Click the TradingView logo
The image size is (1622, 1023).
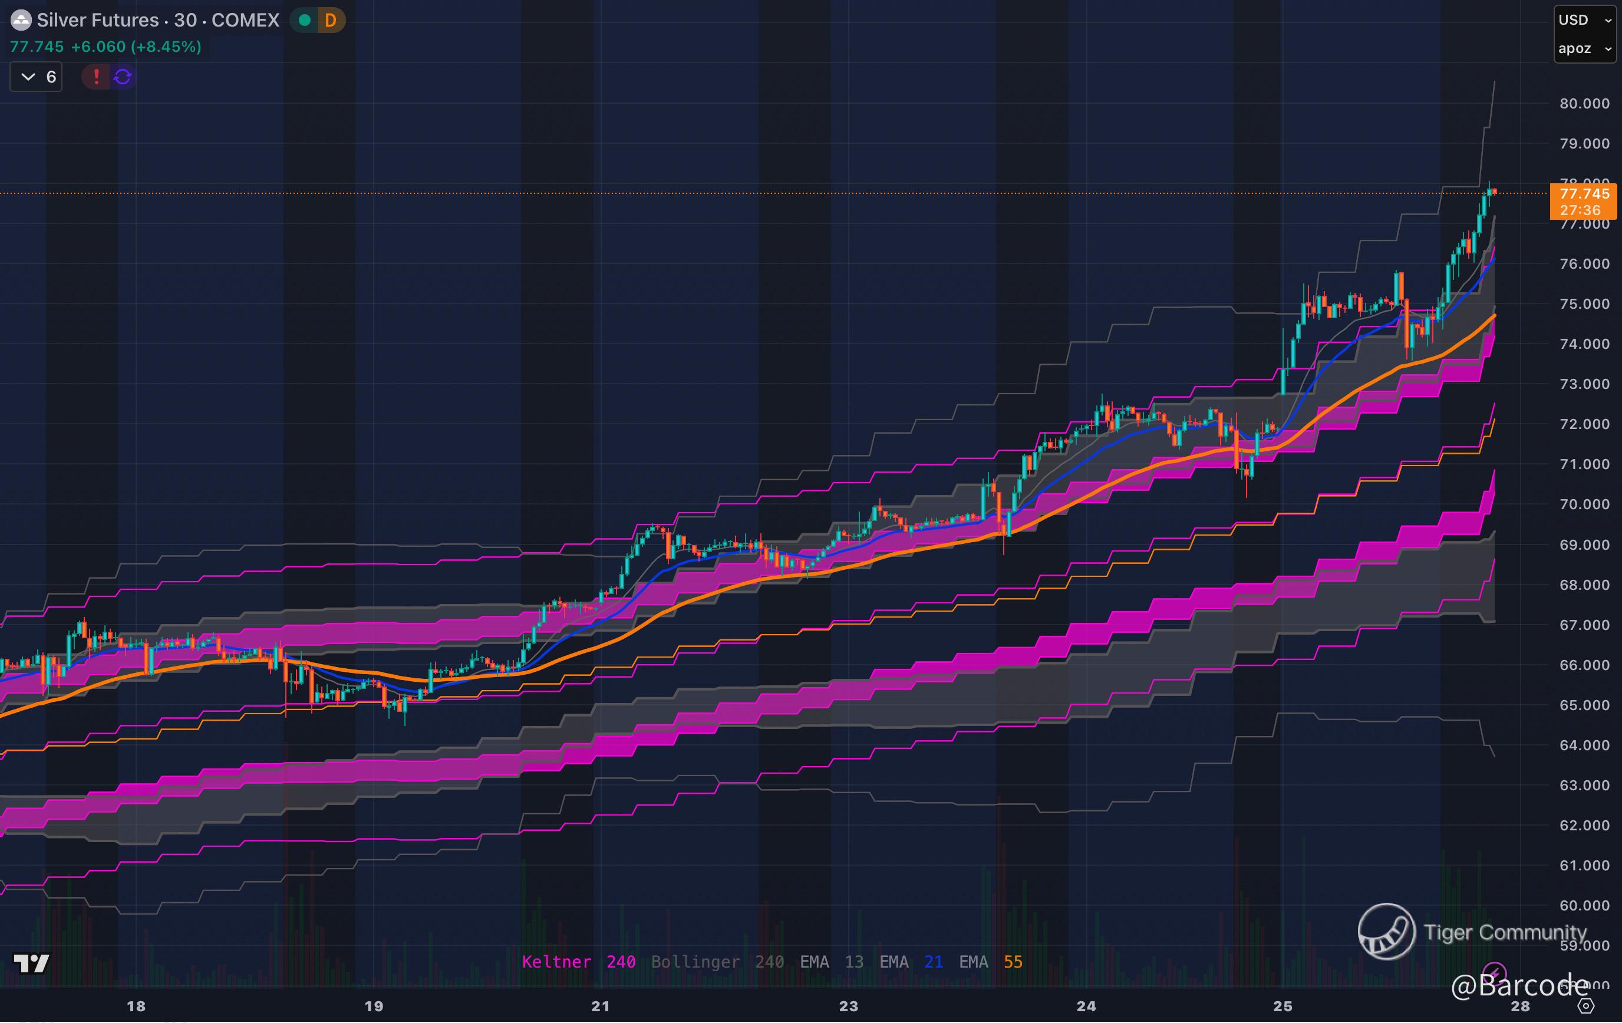[x=32, y=963]
